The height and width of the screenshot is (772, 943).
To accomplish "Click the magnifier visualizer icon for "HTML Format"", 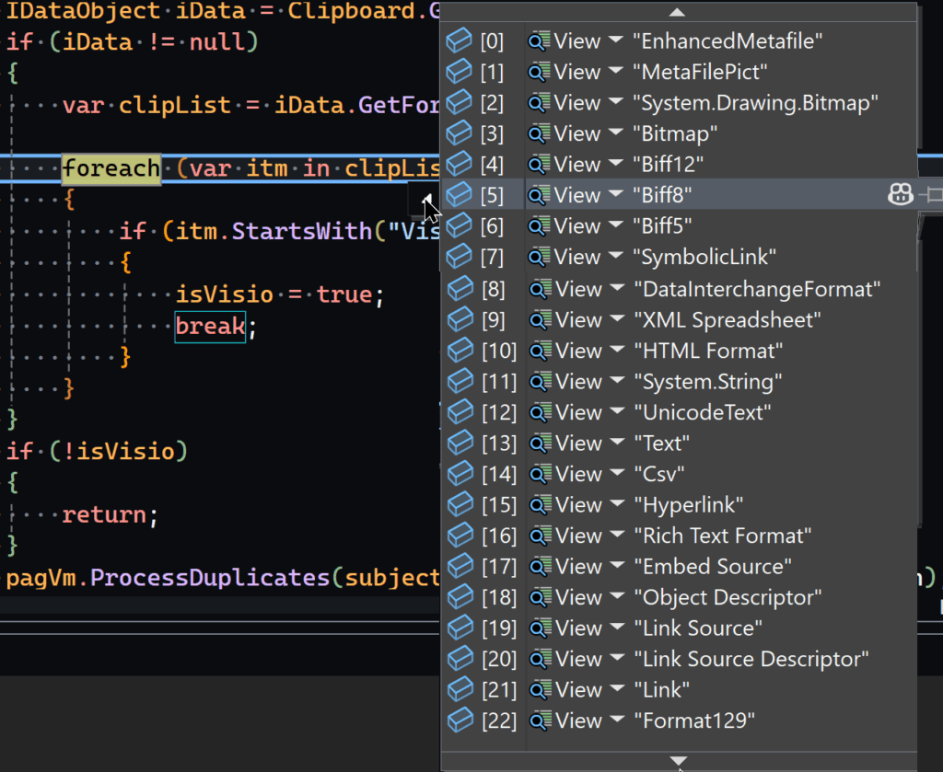I will pyautogui.click(x=539, y=351).
